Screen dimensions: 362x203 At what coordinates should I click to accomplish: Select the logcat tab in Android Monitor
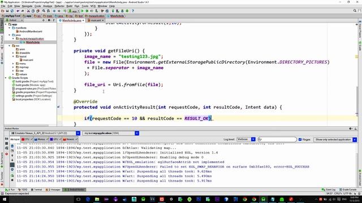(15, 139)
